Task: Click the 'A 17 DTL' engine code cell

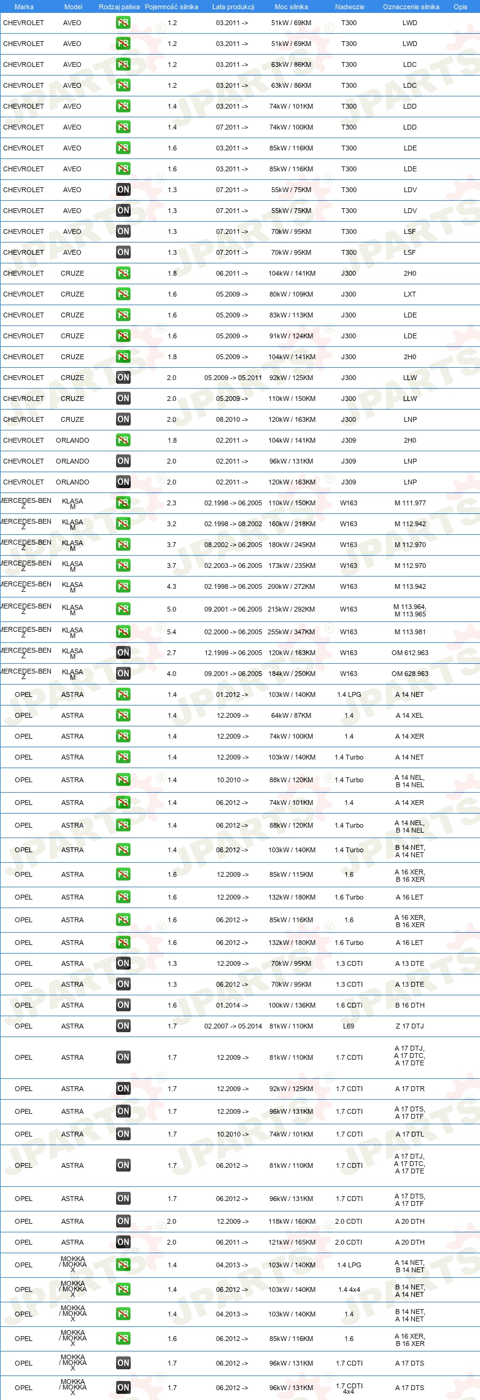Action: [x=409, y=1134]
